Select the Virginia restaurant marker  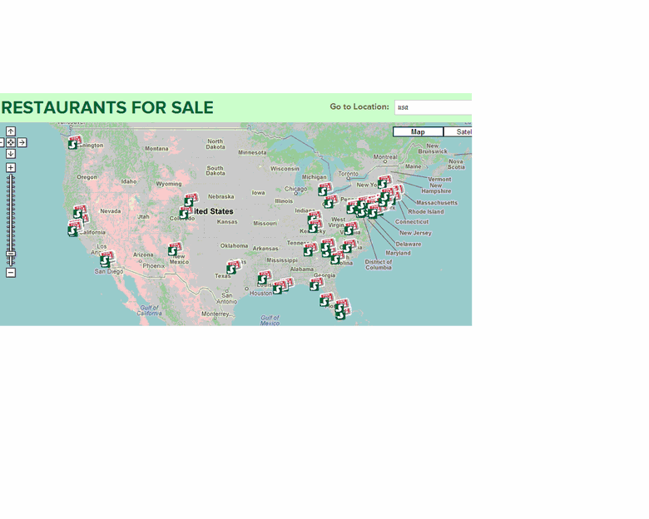tap(350, 229)
